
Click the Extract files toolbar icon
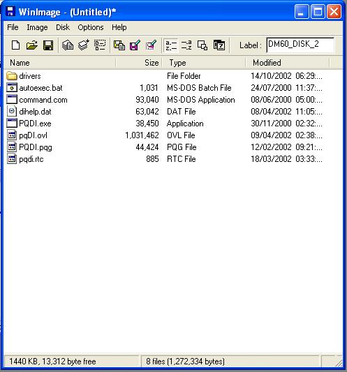[68, 45]
